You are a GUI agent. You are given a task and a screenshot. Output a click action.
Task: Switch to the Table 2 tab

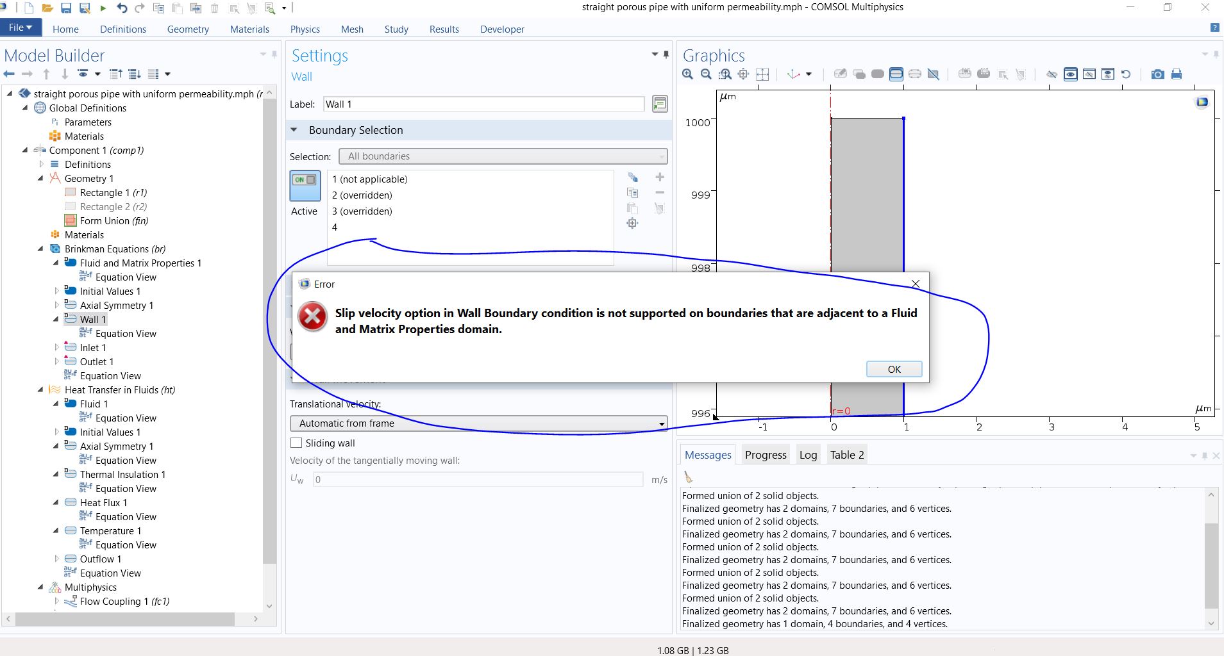pyautogui.click(x=847, y=455)
